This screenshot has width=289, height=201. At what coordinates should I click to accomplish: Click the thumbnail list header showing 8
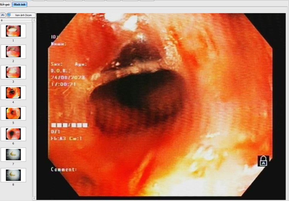(16, 20)
